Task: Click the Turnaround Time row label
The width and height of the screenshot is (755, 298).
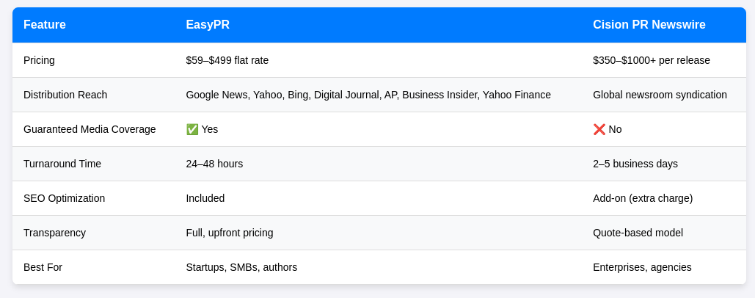Action: (x=62, y=164)
